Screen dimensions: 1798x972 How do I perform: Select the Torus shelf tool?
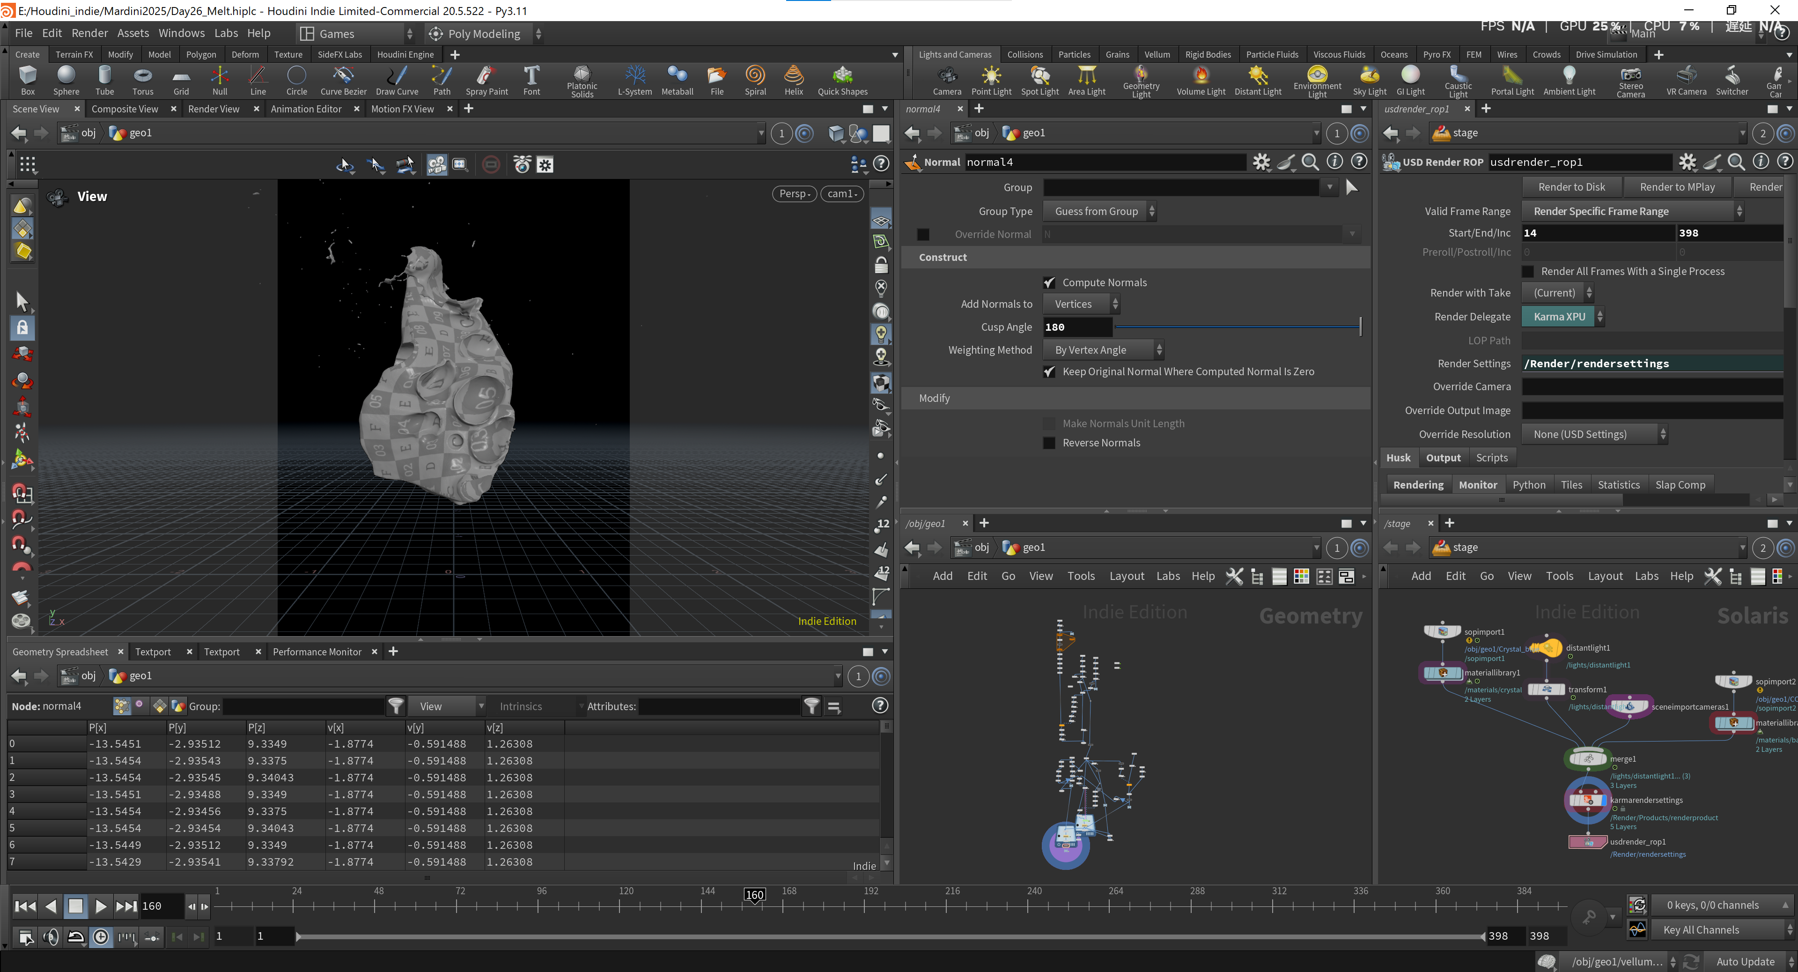(143, 80)
